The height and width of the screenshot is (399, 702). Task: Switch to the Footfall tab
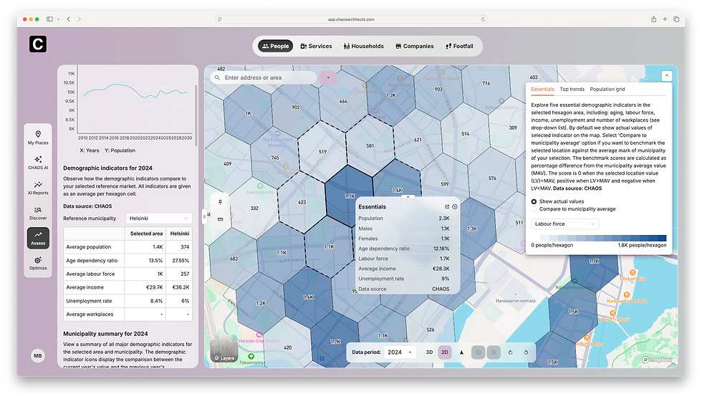coord(459,46)
